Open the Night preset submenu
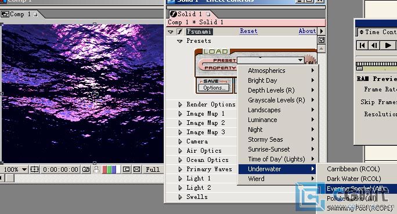Viewport: 397px width, 214px height. (x=277, y=130)
